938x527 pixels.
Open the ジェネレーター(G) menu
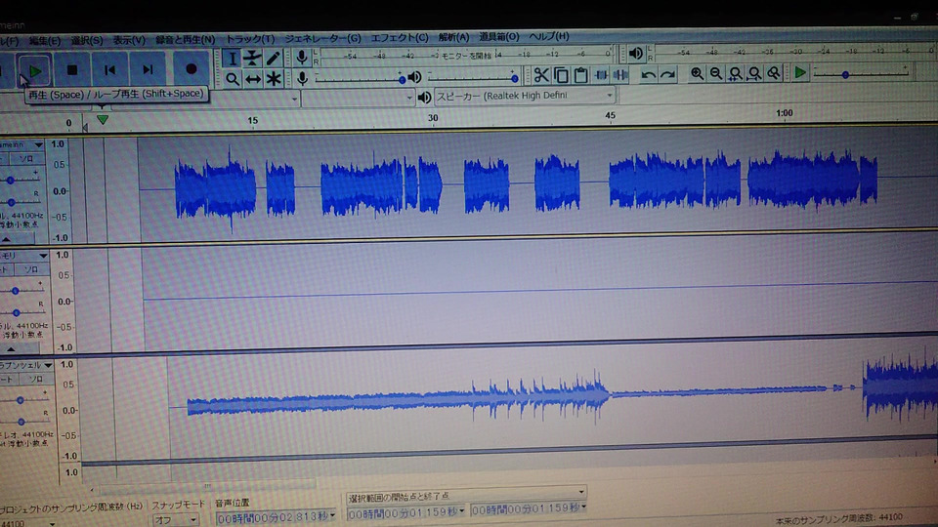(x=322, y=38)
